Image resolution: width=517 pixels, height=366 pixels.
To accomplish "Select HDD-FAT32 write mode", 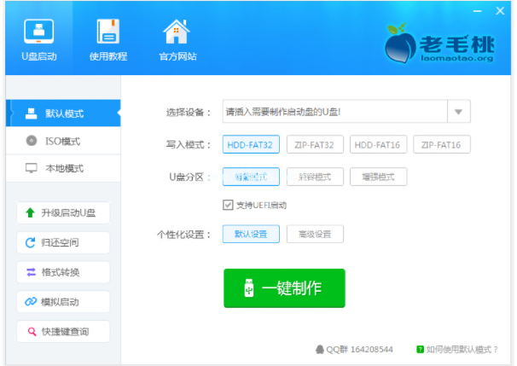I will click(x=250, y=145).
